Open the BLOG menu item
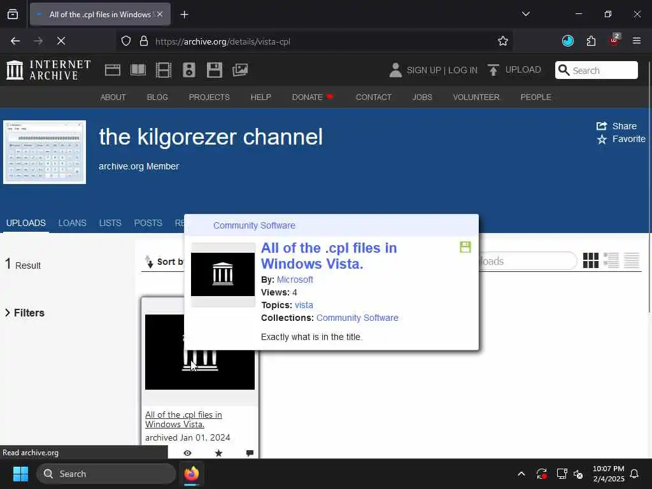Viewport: 652px width, 489px height. pos(157,97)
